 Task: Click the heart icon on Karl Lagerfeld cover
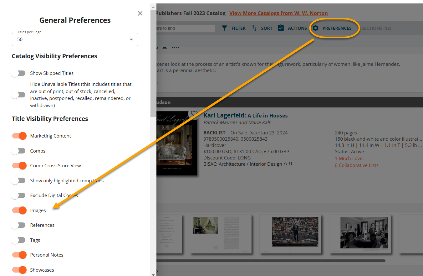[194, 113]
